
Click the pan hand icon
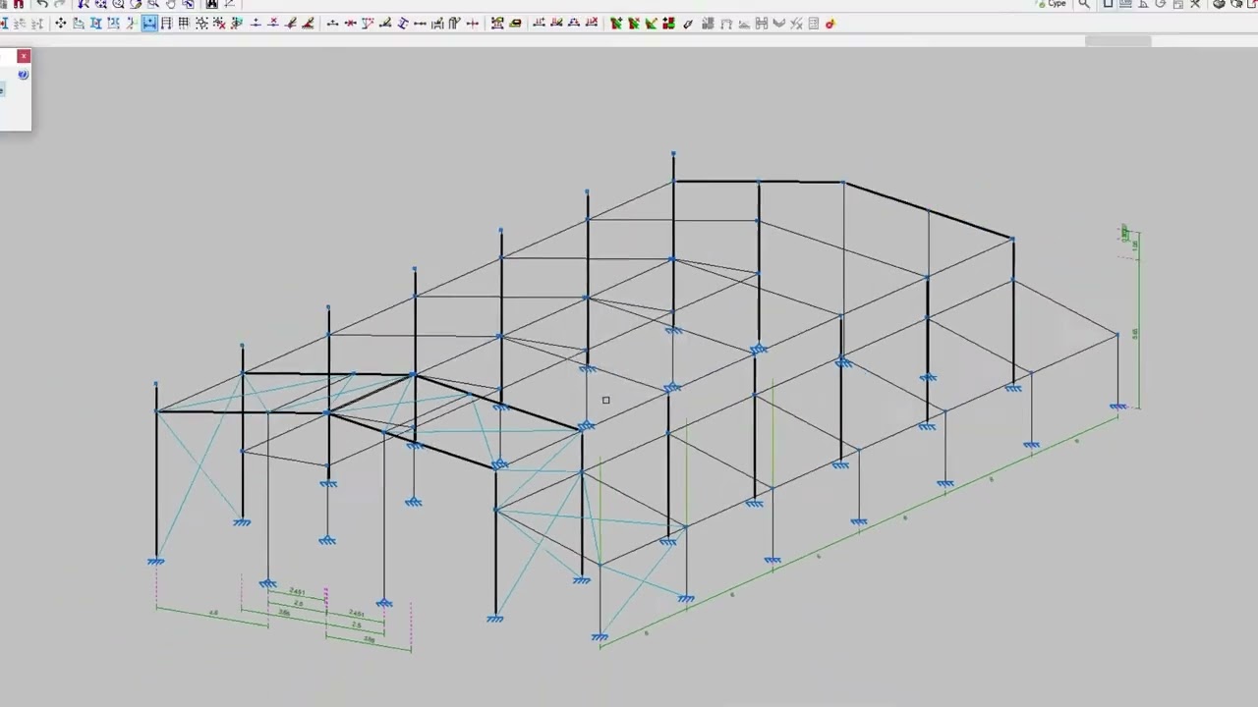pyautogui.click(x=170, y=5)
